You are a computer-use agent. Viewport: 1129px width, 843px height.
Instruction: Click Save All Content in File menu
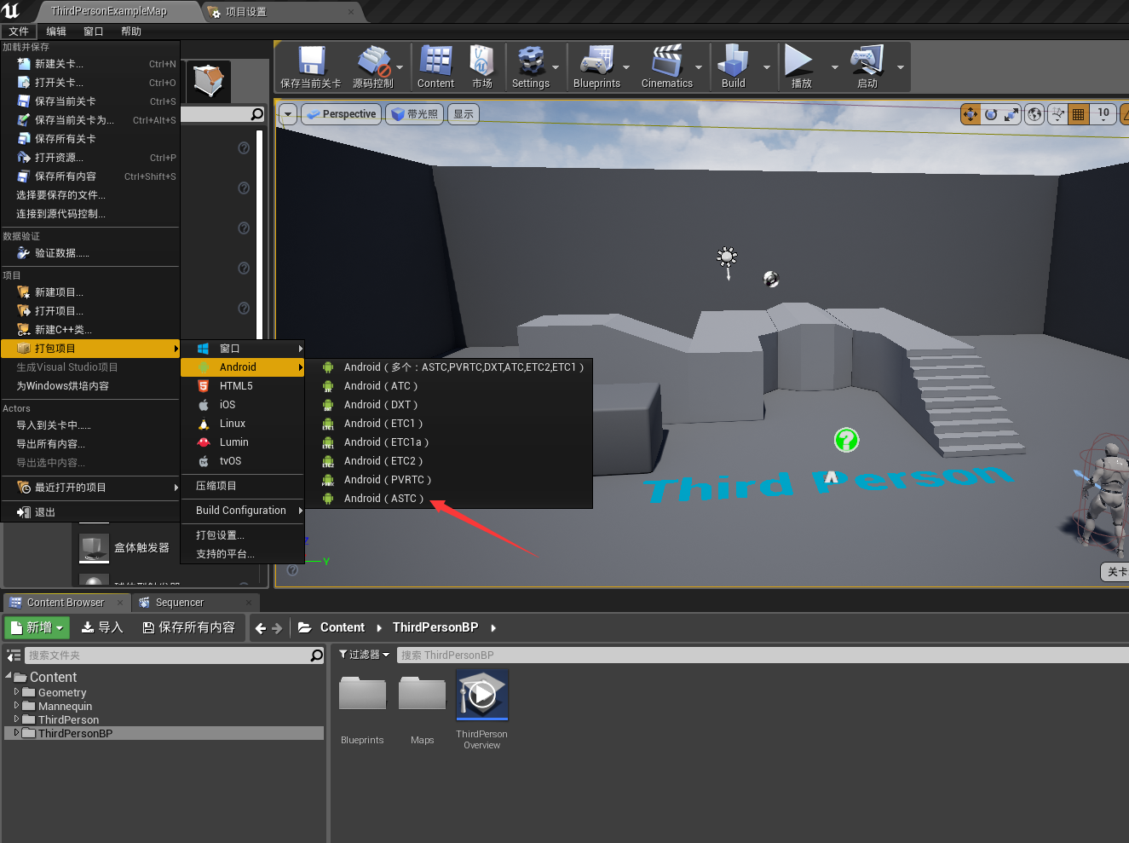pos(90,176)
